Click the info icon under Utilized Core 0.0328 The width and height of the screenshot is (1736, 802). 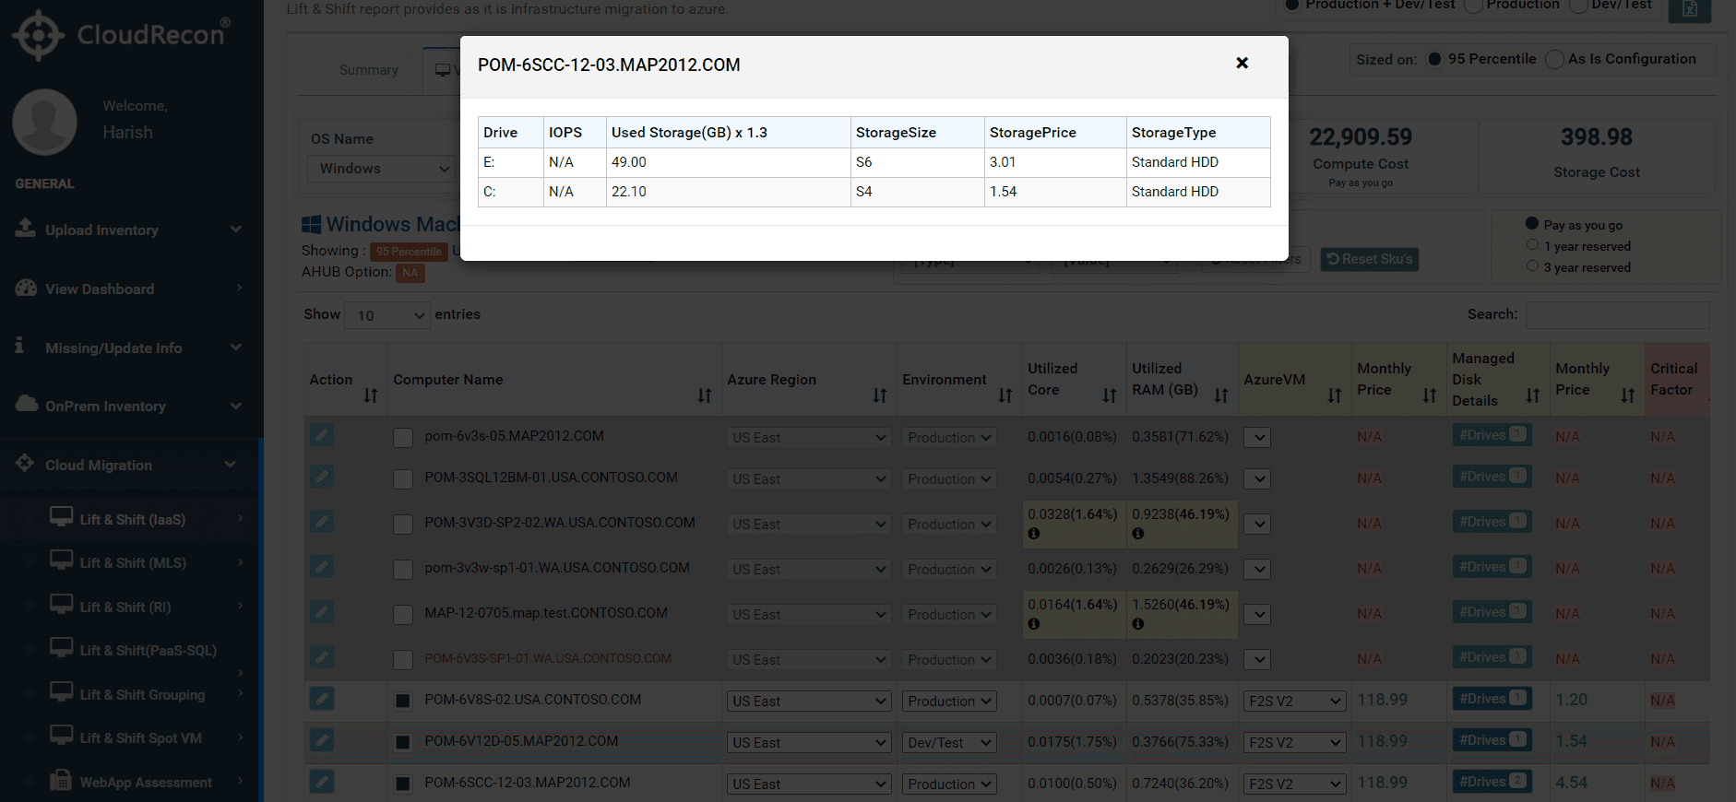coord(1034,534)
